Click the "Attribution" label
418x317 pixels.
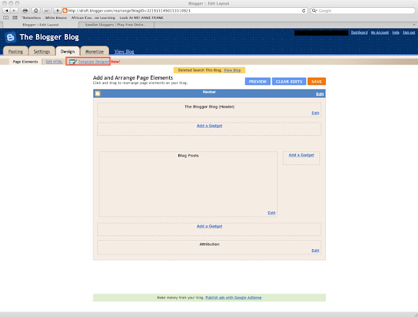point(209,244)
